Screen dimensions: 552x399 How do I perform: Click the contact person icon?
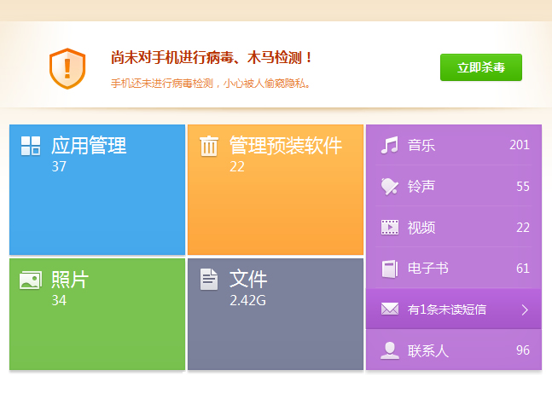tap(390, 350)
